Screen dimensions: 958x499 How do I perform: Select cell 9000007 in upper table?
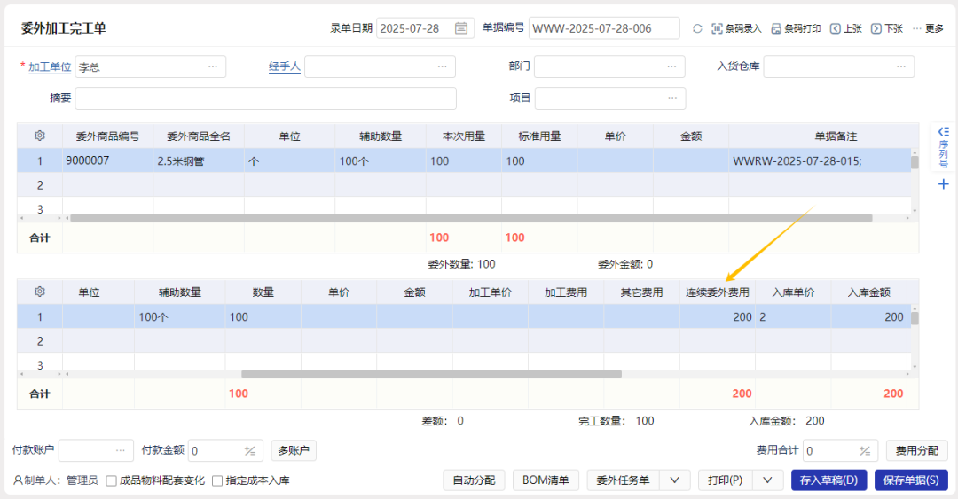[x=107, y=160]
